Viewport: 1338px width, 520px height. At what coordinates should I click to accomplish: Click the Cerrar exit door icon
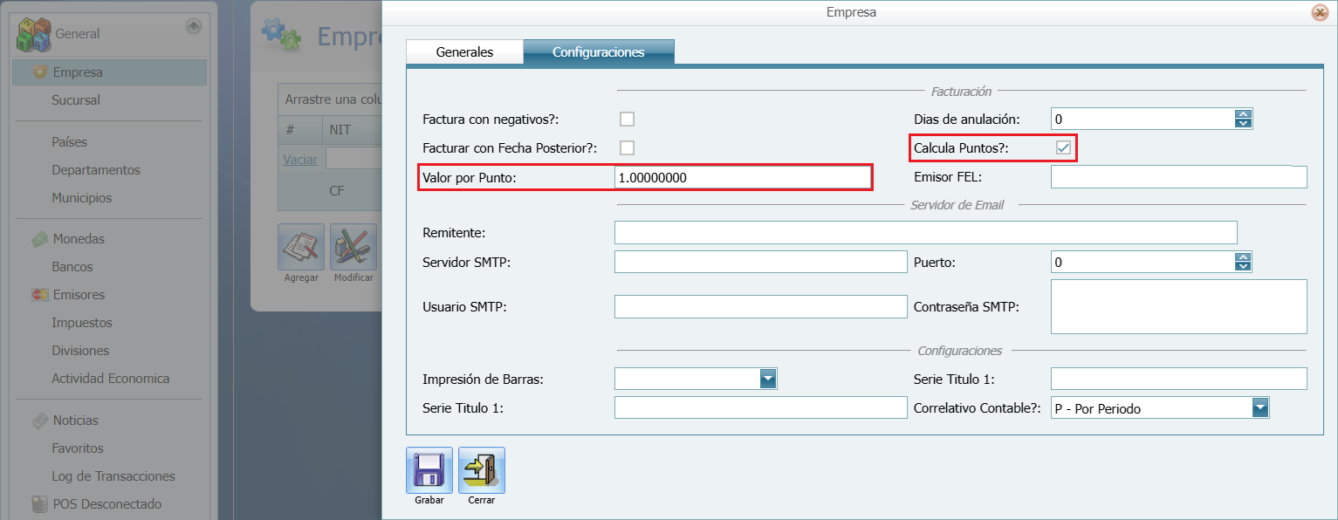click(x=481, y=468)
